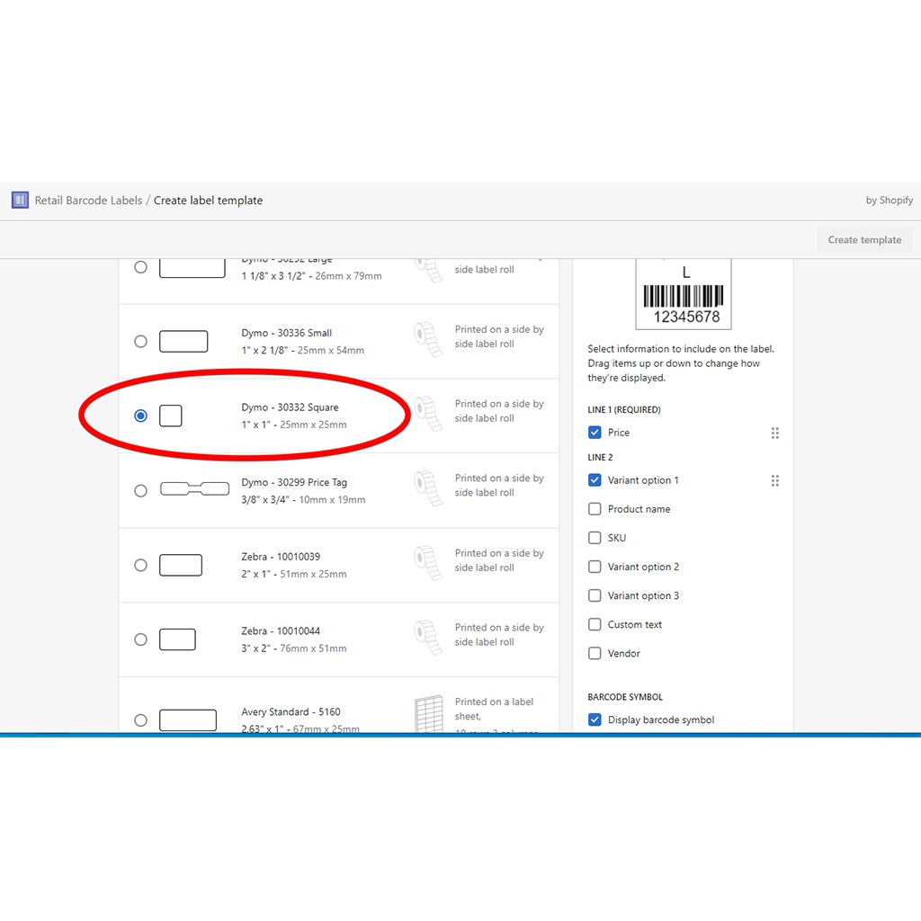Click the barcode label preview thumbnail

[684, 294]
